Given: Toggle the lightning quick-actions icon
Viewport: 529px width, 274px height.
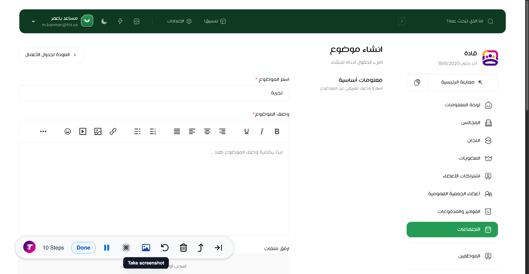Looking at the screenshot, I should tap(120, 21).
